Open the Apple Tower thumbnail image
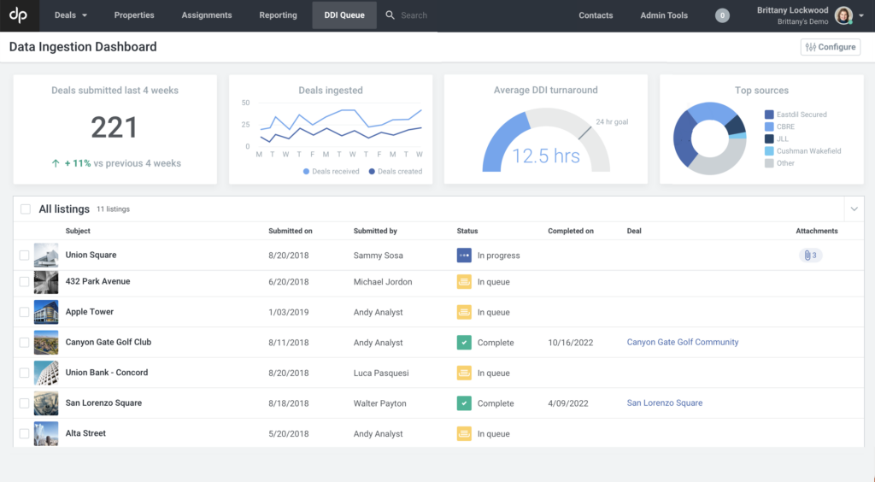The width and height of the screenshot is (875, 482). click(46, 312)
